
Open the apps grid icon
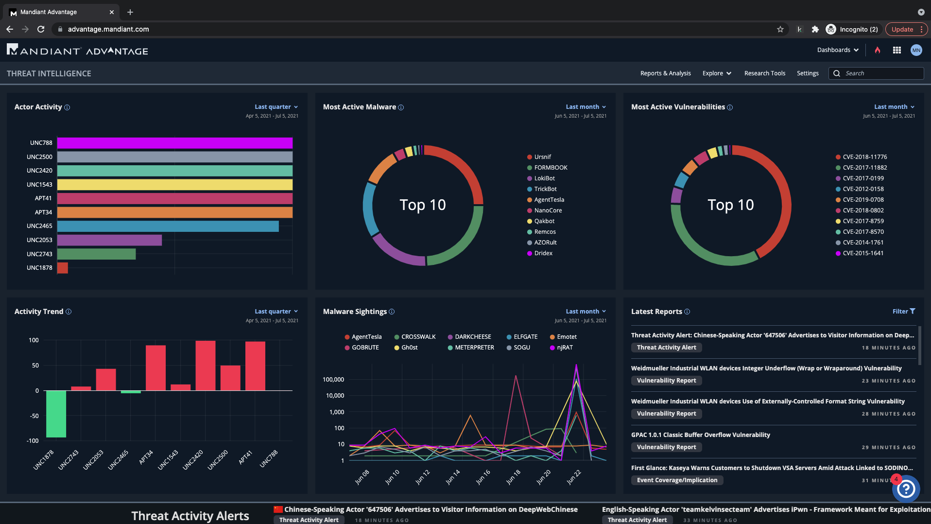(x=897, y=50)
